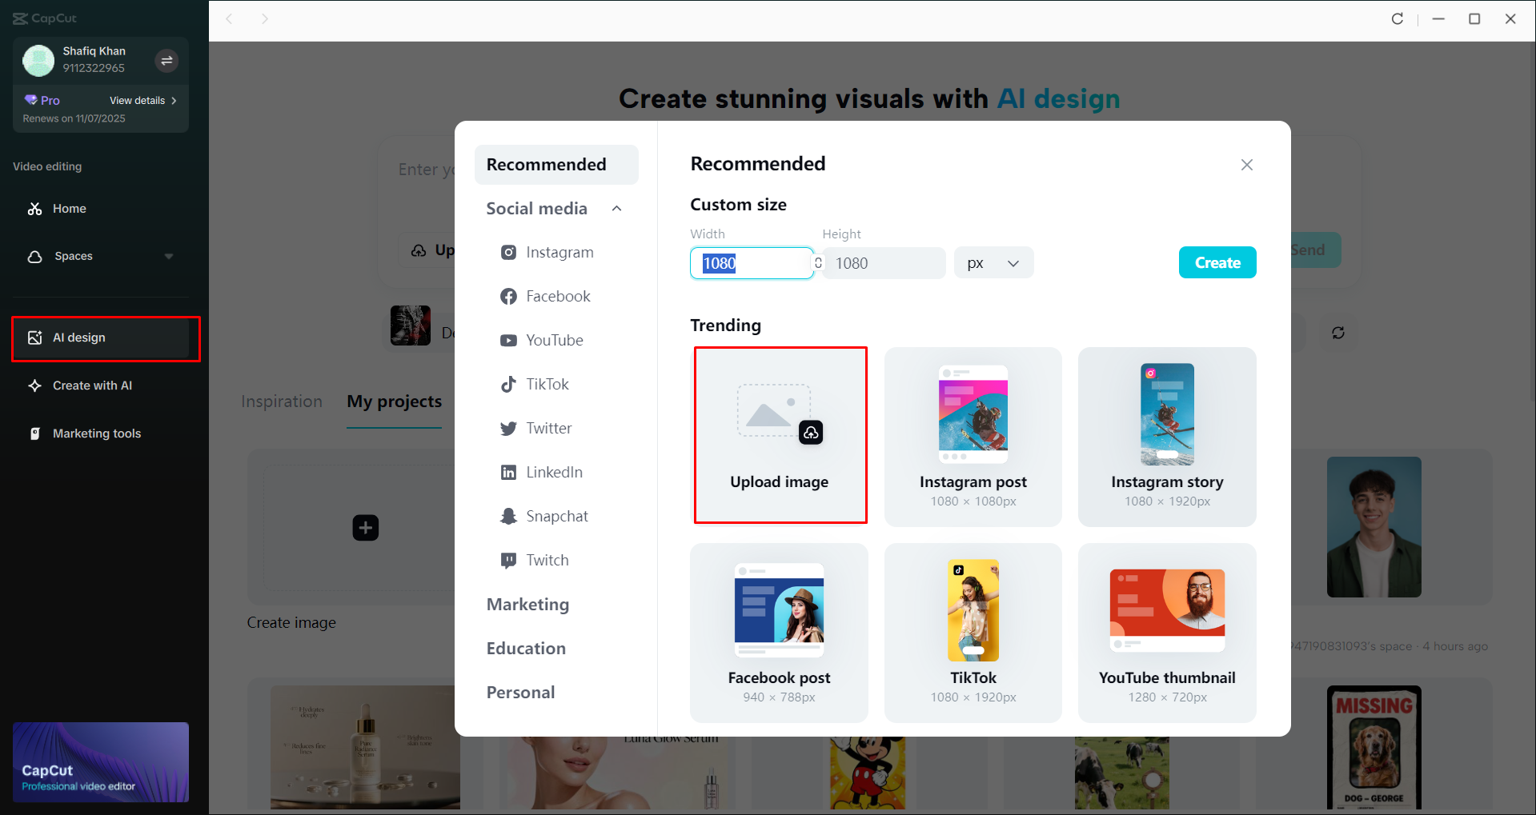Click the Create button

coord(1217,262)
